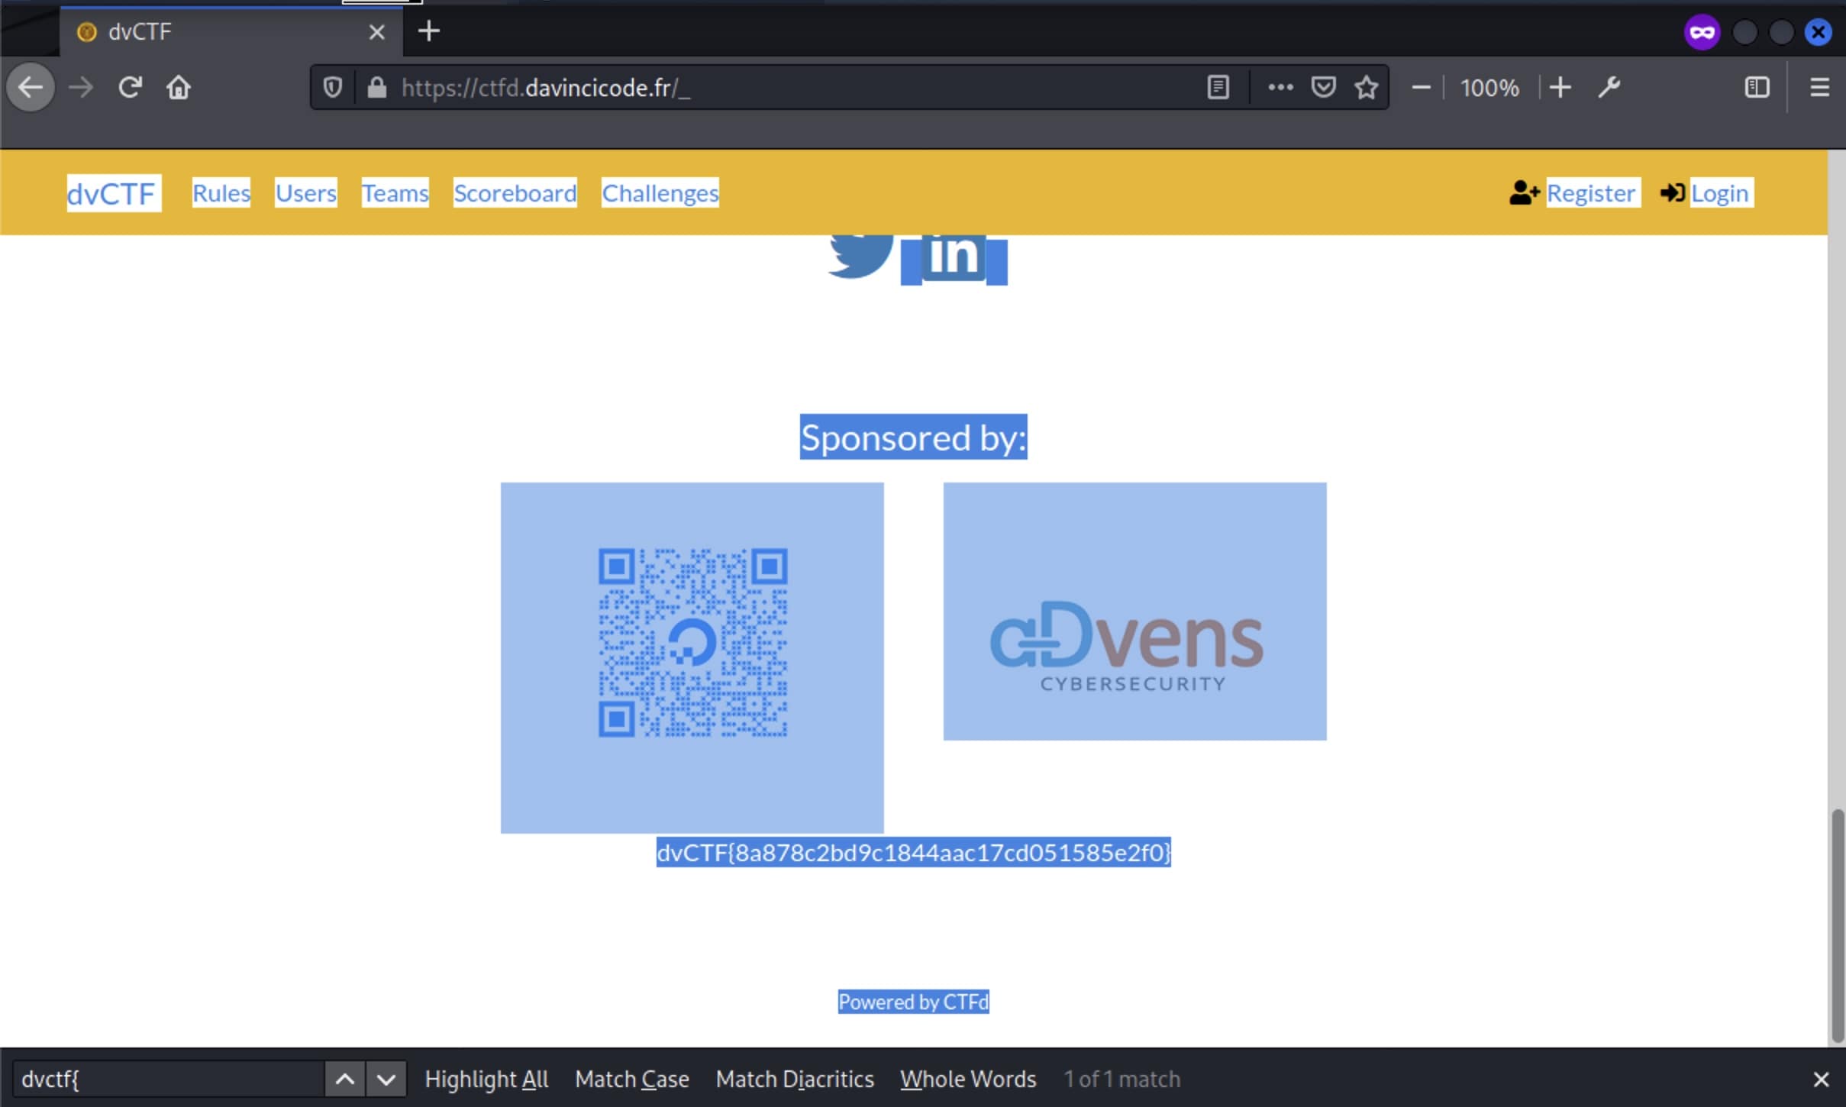1846x1107 pixels.
Task: Click the blue window close button
Action: point(1818,32)
